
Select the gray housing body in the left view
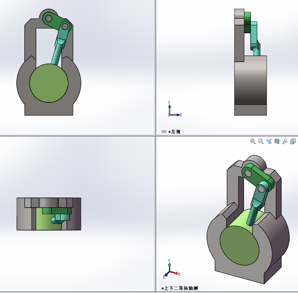click(251, 80)
